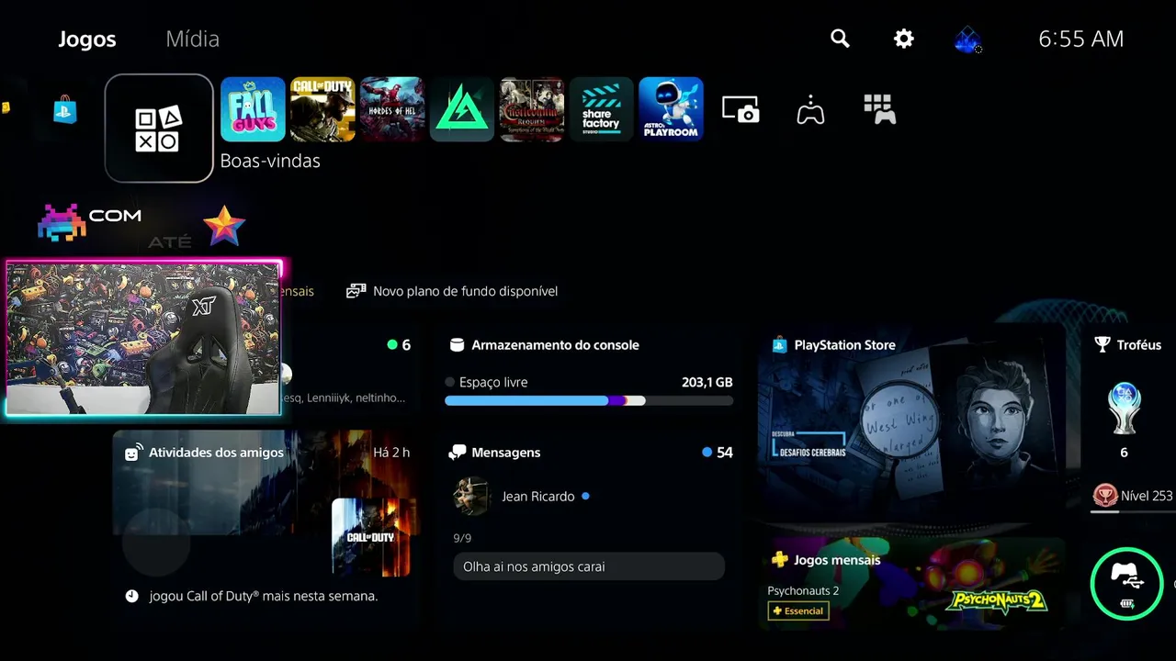
Task: Launch Hordes of Hel game tile
Action: tap(392, 109)
